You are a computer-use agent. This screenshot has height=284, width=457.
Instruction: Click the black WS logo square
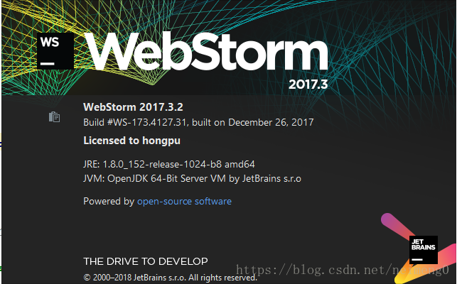pyautogui.click(x=55, y=51)
